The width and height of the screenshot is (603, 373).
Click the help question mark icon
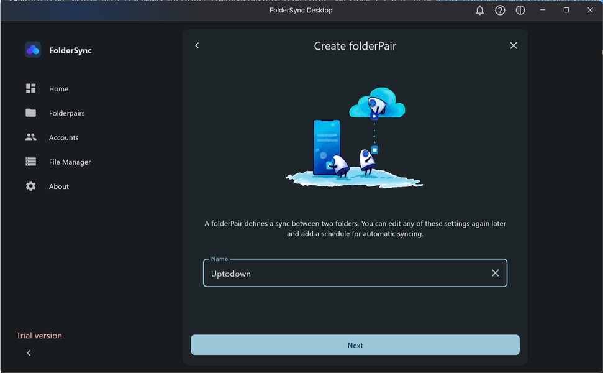pyautogui.click(x=500, y=11)
